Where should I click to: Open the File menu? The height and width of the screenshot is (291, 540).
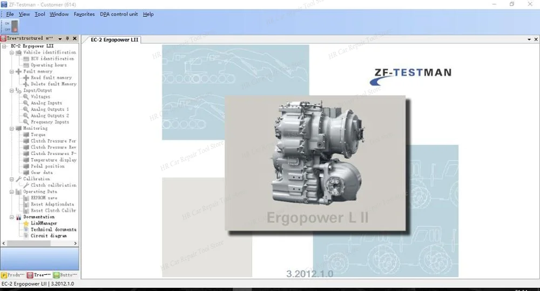click(10, 14)
